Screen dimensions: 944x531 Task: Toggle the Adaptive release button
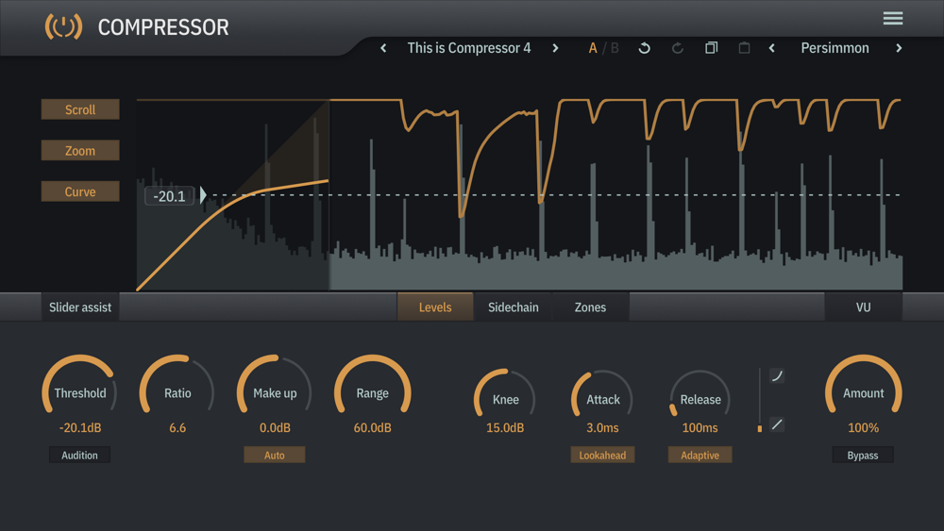700,456
